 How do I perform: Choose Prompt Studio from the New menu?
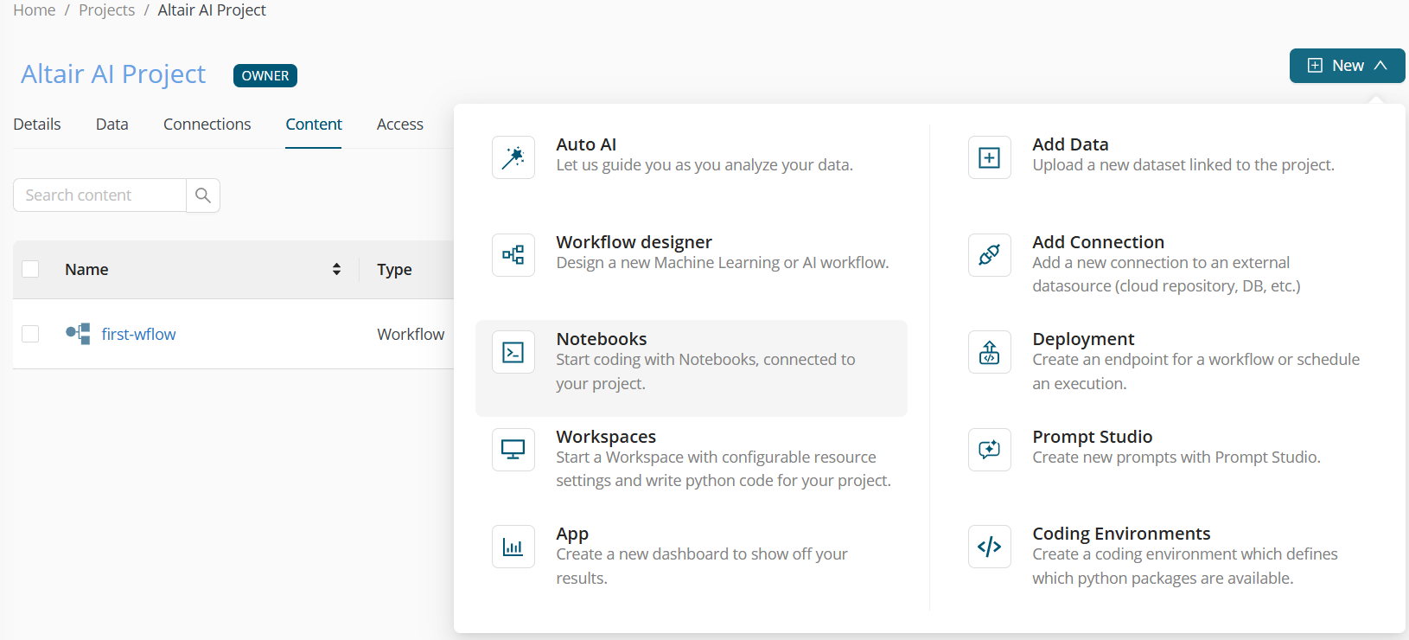click(x=1167, y=448)
